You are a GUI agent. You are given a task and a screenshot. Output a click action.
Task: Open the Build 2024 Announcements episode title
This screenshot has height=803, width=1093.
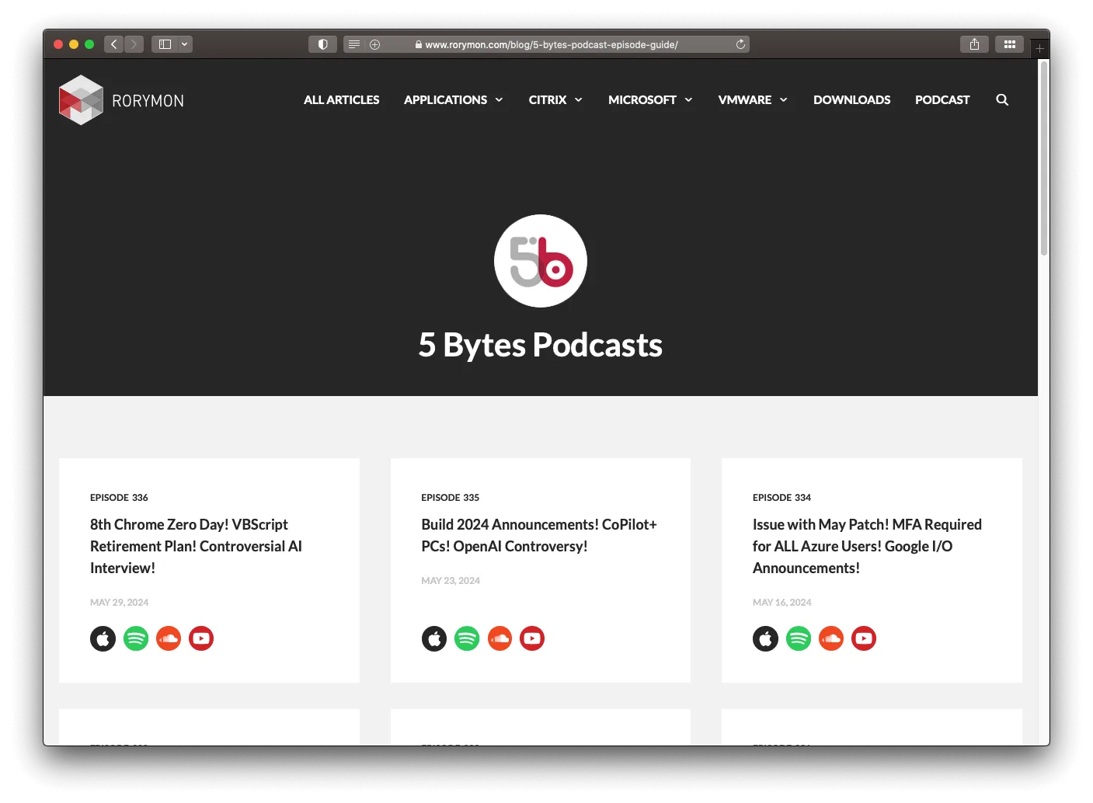[x=539, y=535]
